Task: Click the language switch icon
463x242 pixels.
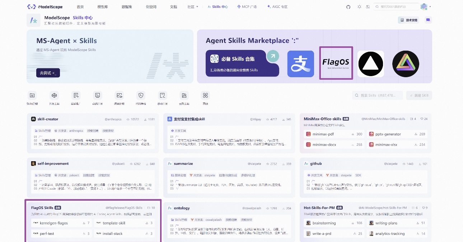Action: [x=368, y=7]
